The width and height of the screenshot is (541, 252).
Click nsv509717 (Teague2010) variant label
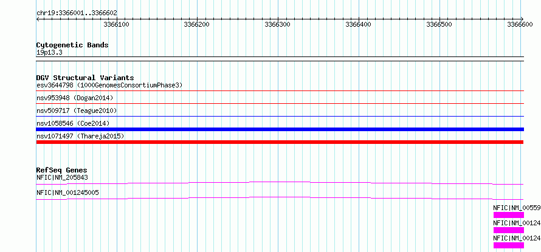77,111
